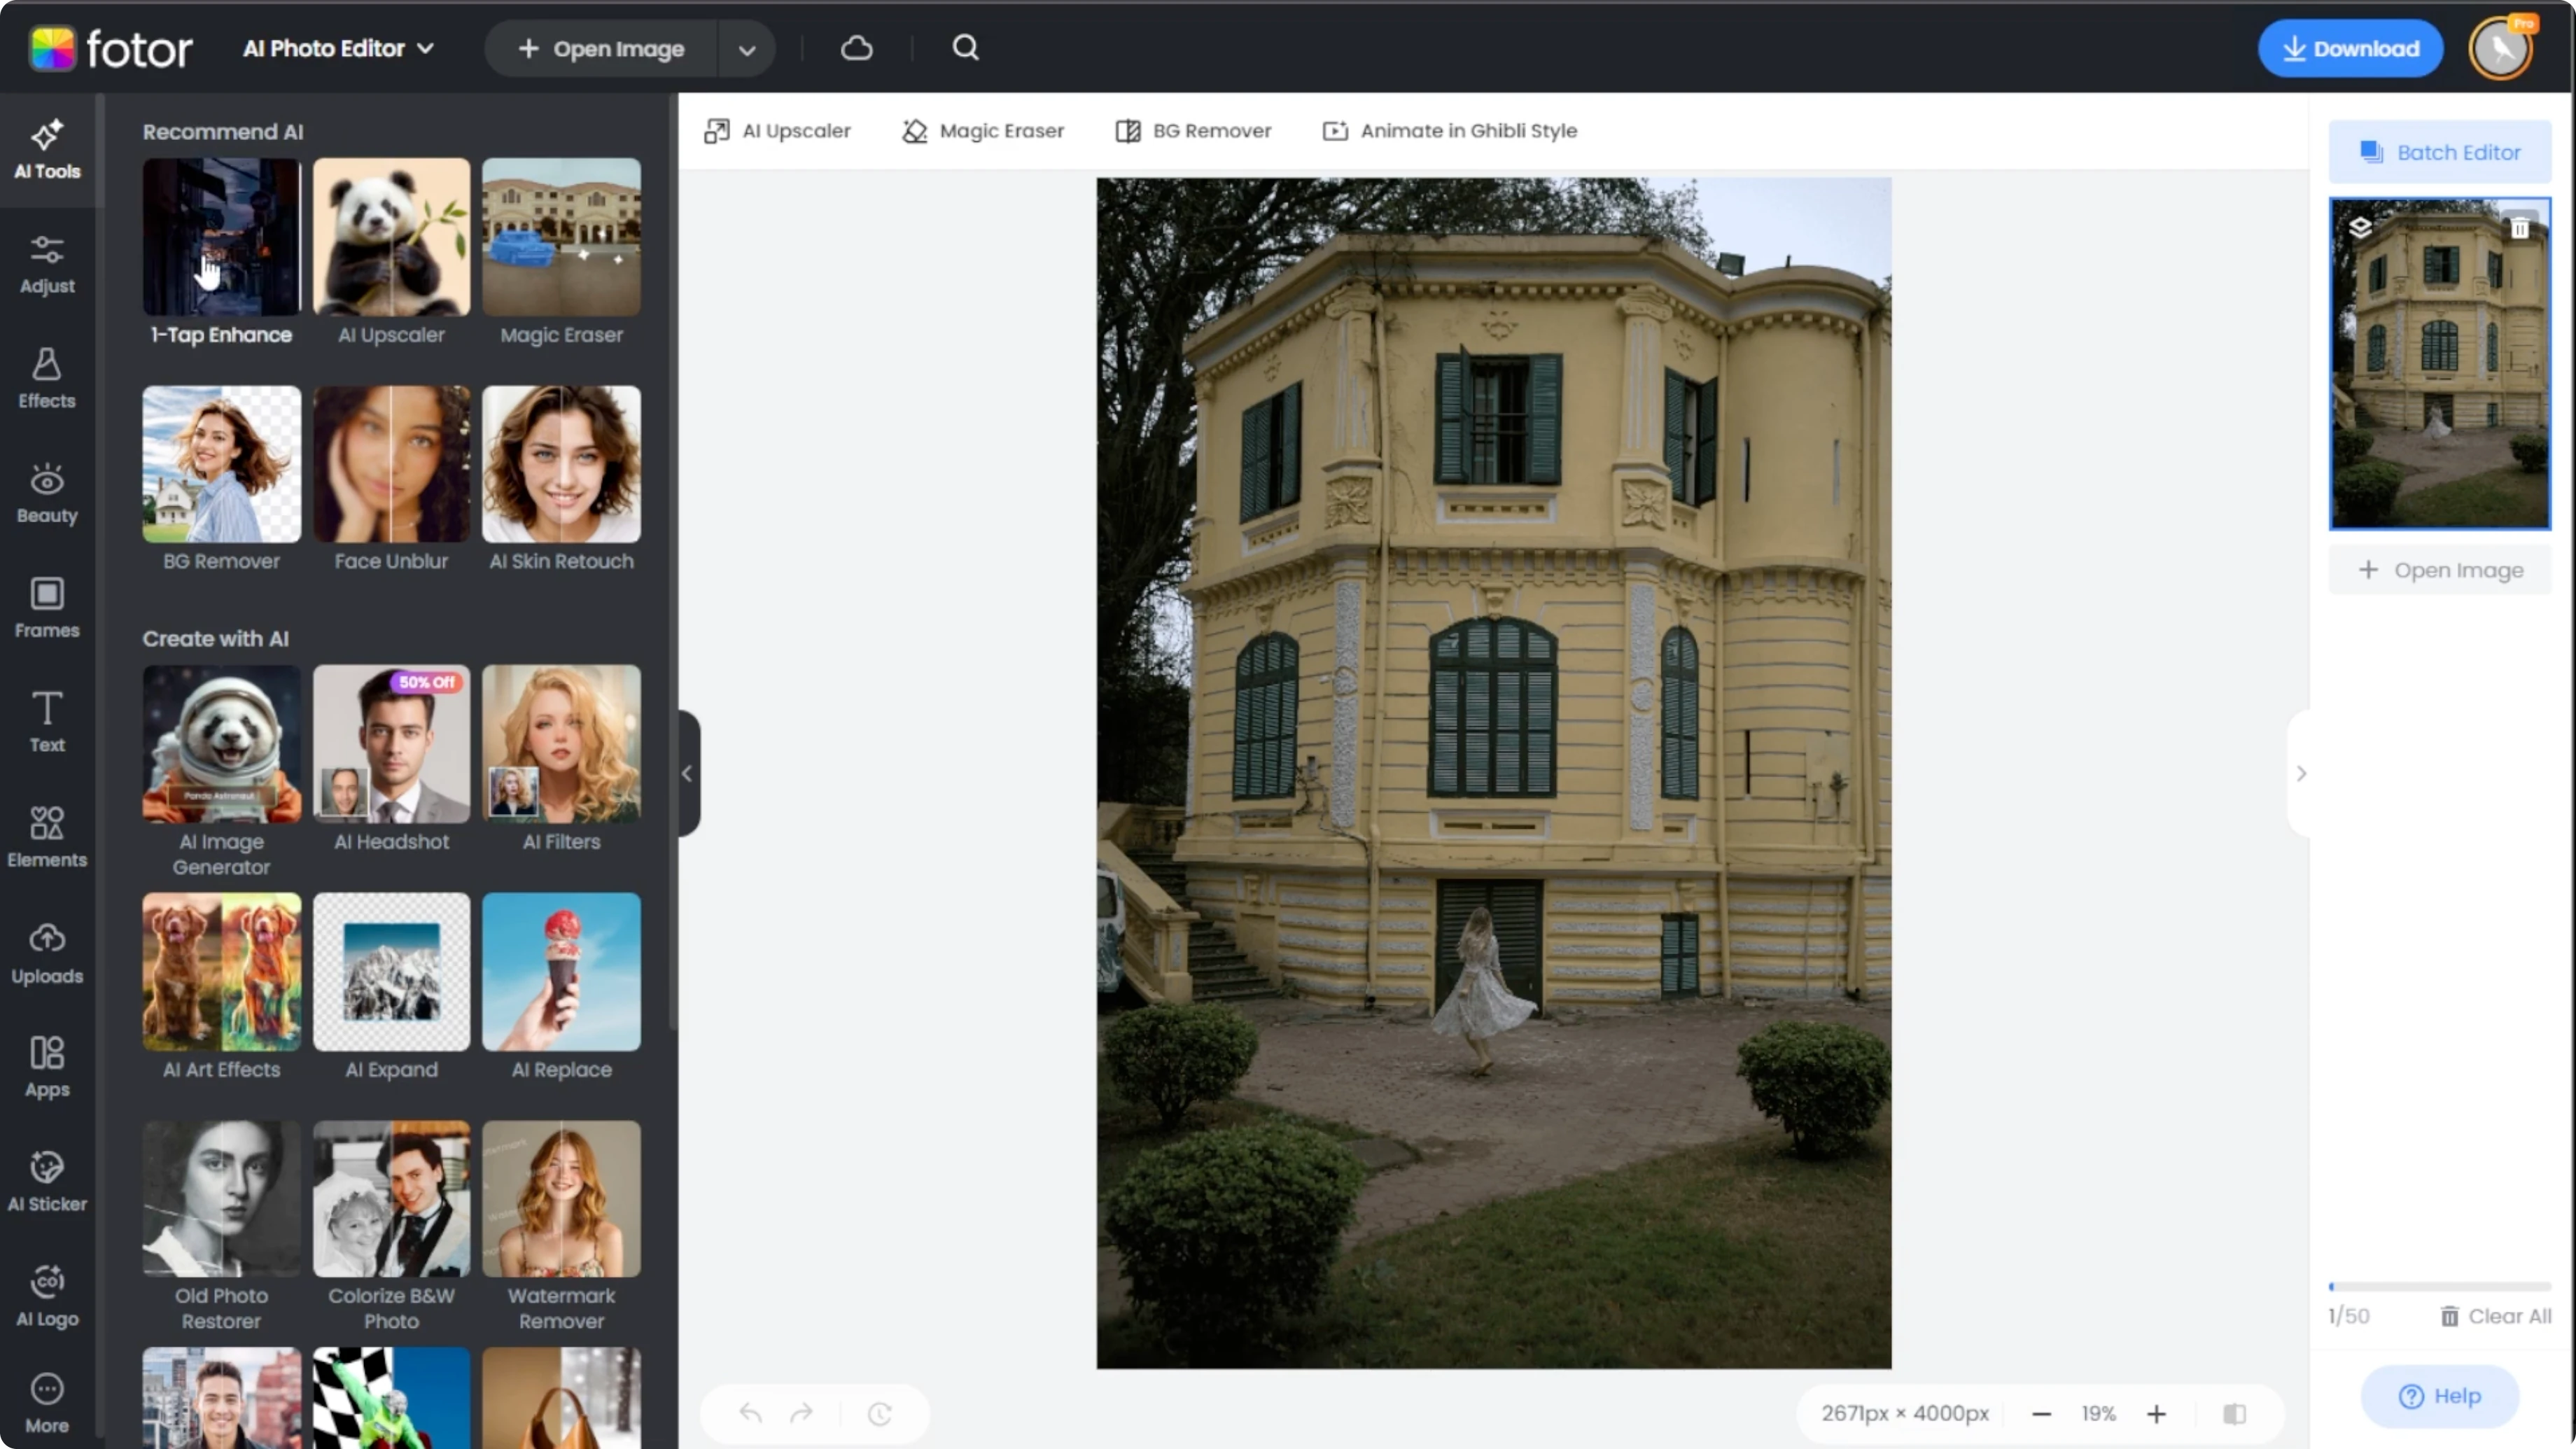
Task: Open the Adjust panel
Action: coord(47,265)
